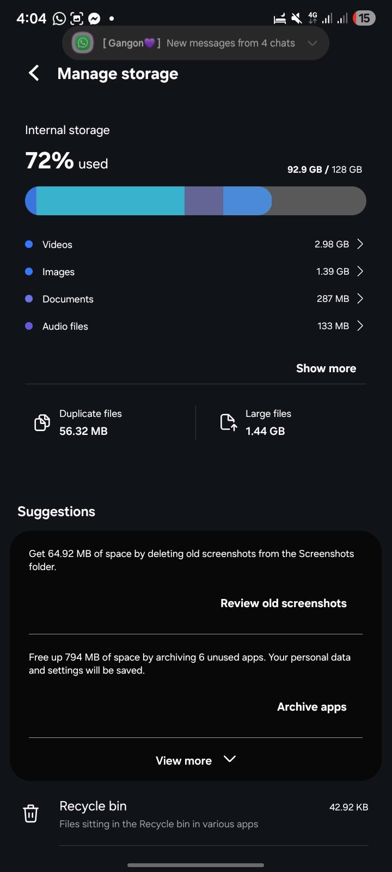
Task: Tap Archive apps button
Action: point(311,707)
